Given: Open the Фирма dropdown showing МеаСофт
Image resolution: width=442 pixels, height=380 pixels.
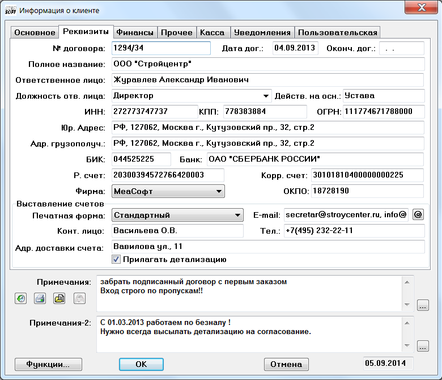Looking at the screenshot, I should 168,191.
